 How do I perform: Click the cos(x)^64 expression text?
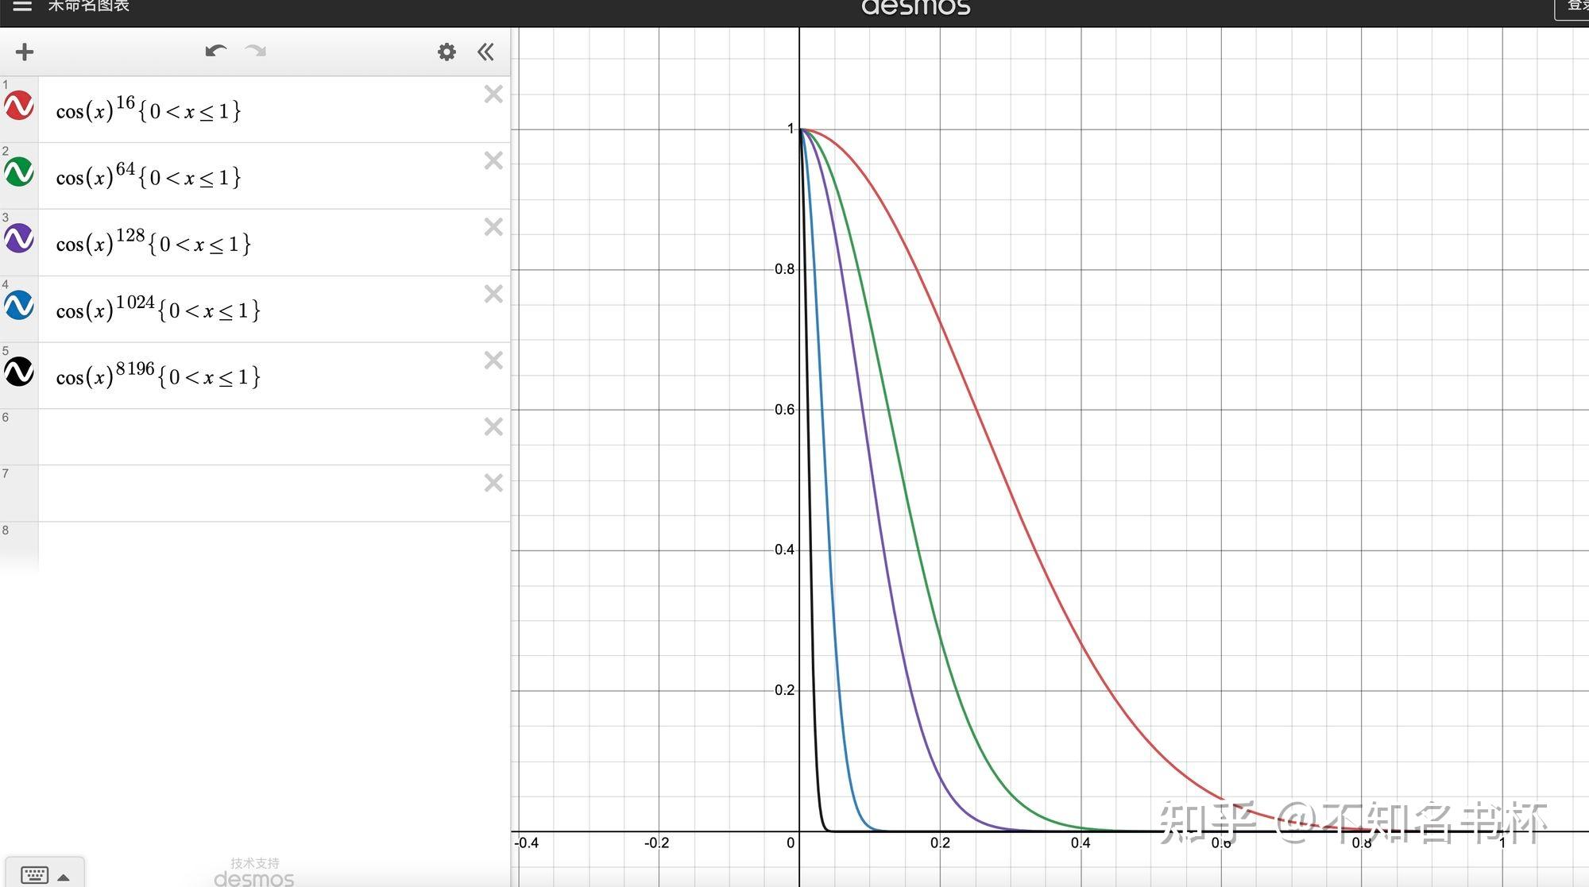point(148,176)
